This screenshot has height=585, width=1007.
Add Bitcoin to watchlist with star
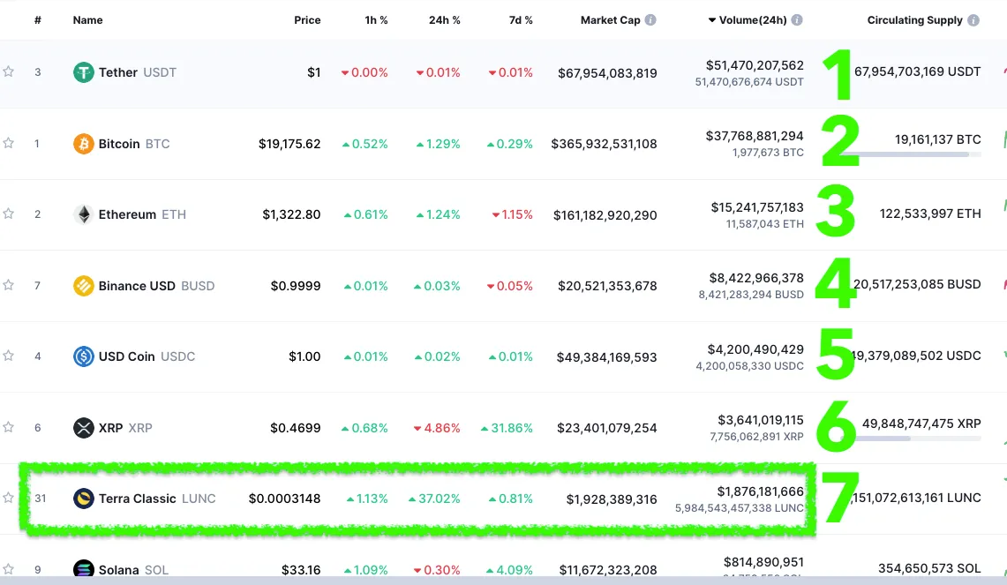tap(8, 143)
